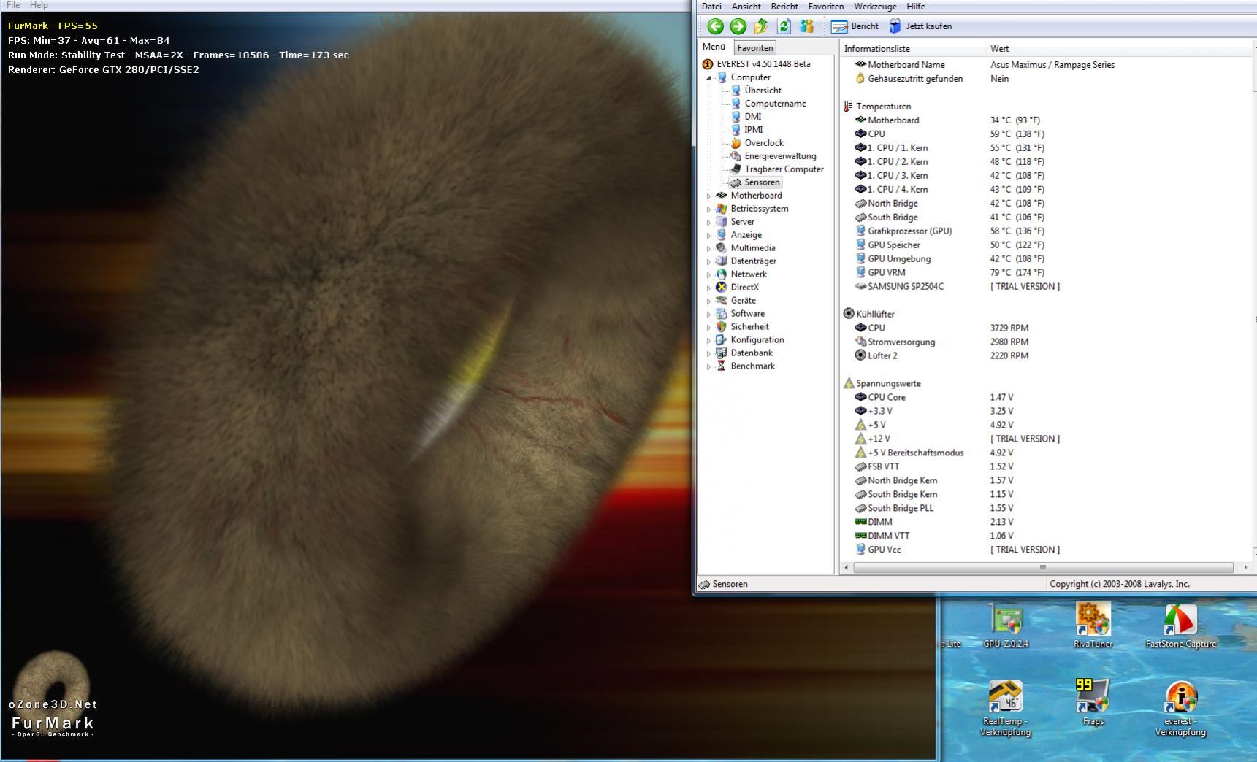Click the green Forward arrow in EVEREST toolbar

(738, 26)
